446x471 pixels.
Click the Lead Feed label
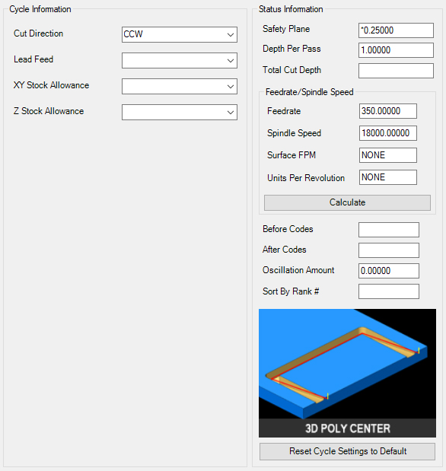(33, 59)
